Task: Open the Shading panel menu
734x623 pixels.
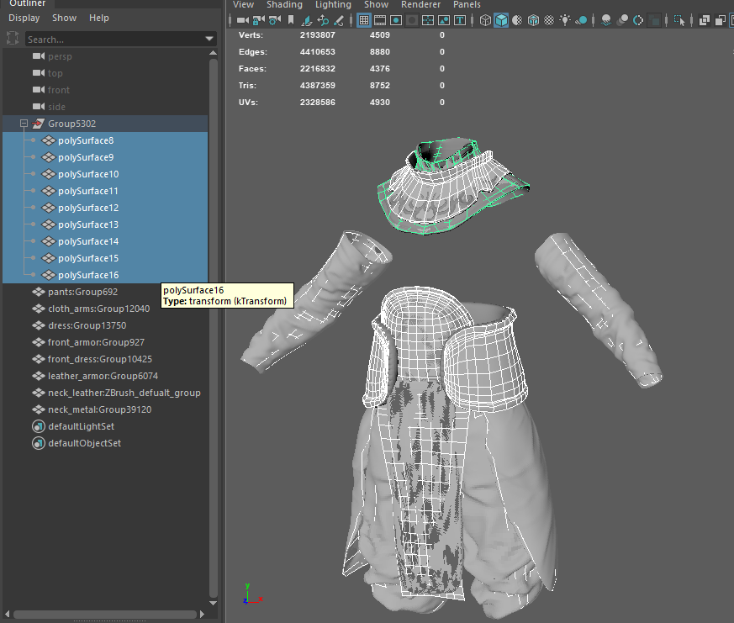Action: point(284,5)
